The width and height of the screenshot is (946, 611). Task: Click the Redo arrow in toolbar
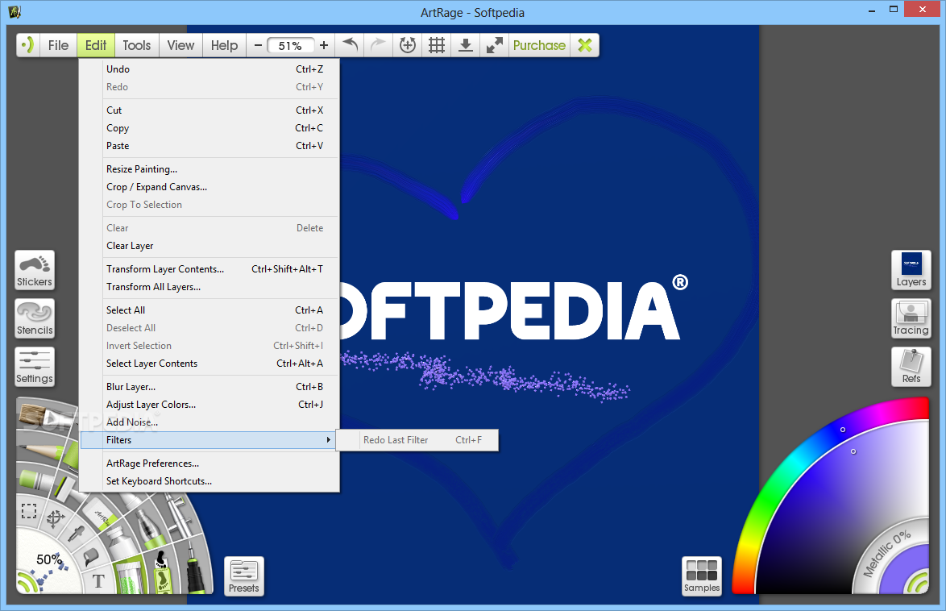tap(378, 45)
